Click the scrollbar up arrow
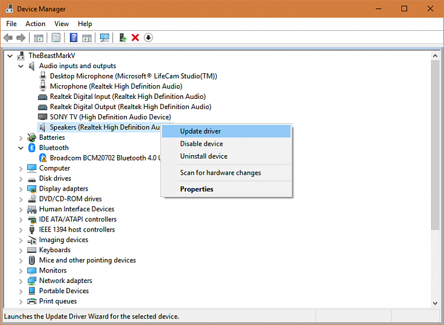 435,56
